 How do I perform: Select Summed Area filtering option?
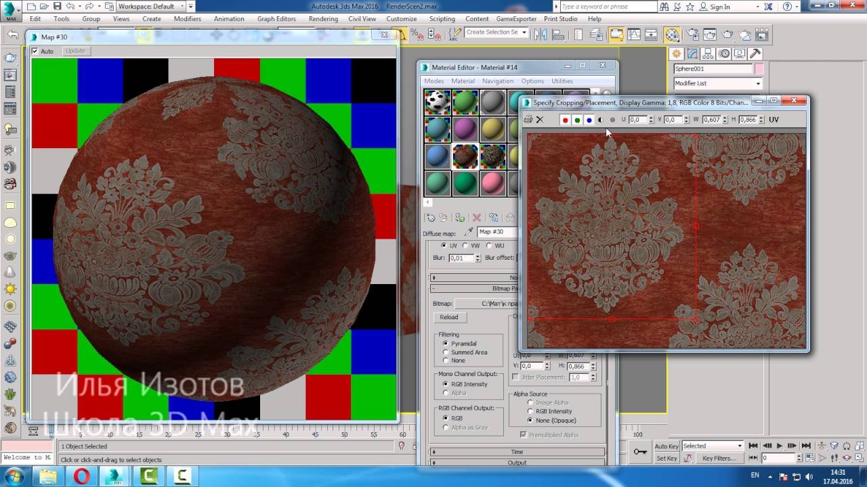[x=446, y=352]
